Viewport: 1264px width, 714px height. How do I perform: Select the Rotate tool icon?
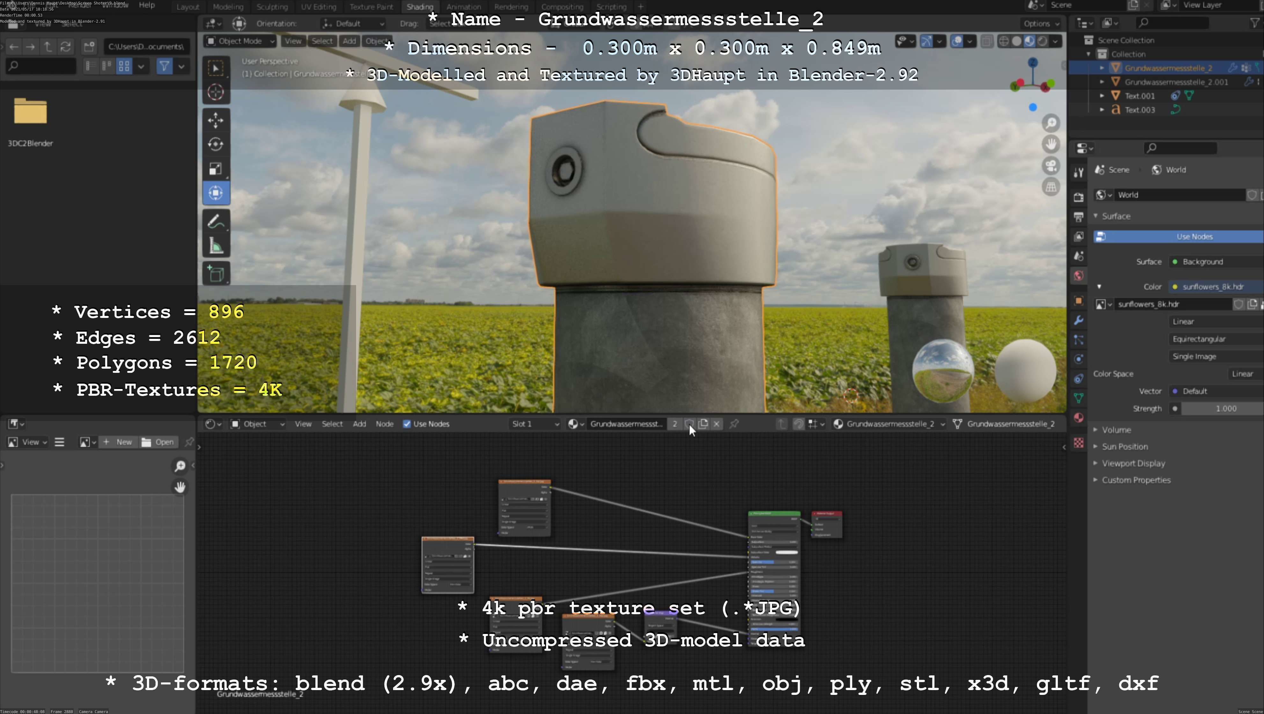[216, 144]
